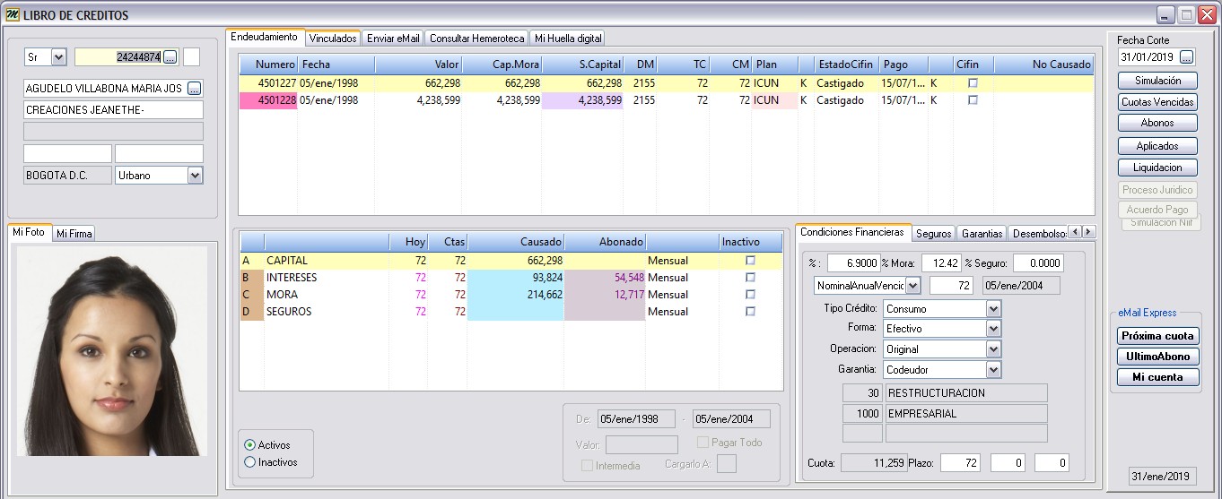Switch to the Vinculados tab

[333, 39]
